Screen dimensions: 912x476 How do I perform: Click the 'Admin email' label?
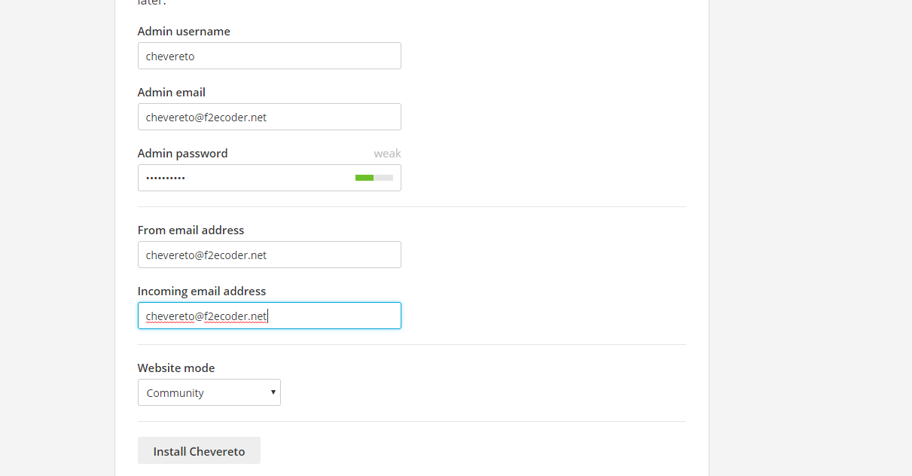172,93
